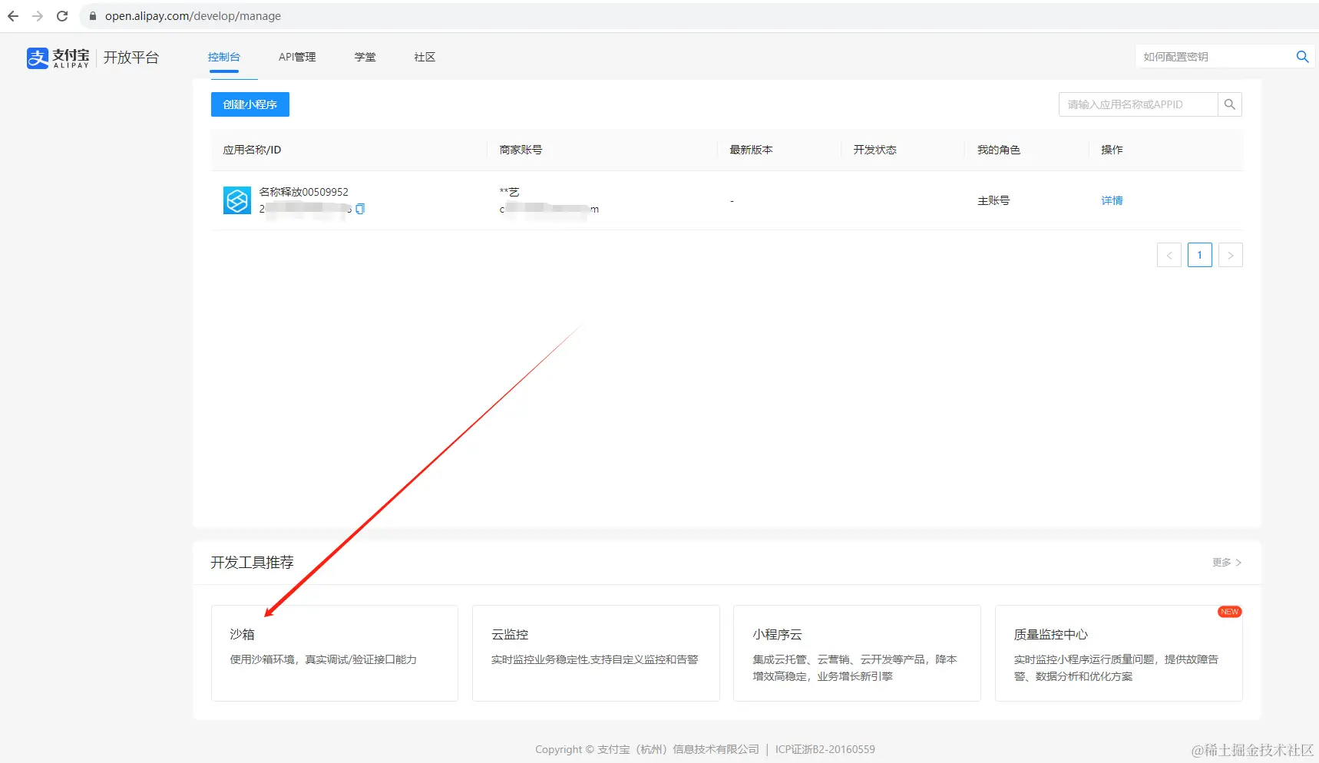The image size is (1319, 763).
Task: Open the API管理 tab
Action: coord(297,57)
